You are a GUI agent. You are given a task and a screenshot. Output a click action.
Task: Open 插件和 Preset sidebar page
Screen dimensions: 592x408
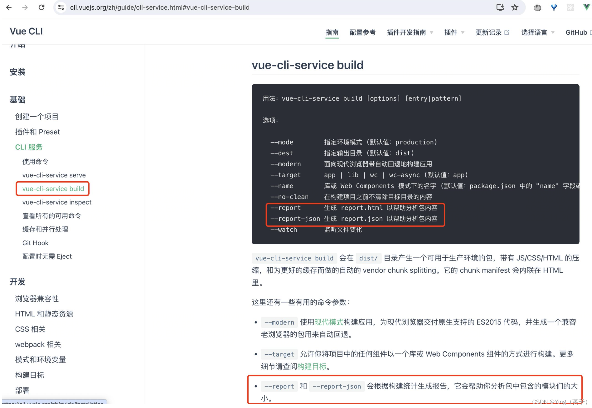pyautogui.click(x=37, y=132)
